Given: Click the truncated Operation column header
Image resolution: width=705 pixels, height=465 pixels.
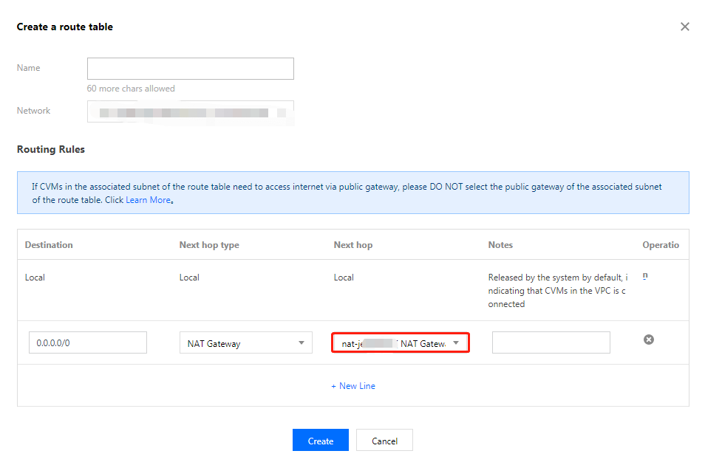Looking at the screenshot, I should pyautogui.click(x=660, y=245).
